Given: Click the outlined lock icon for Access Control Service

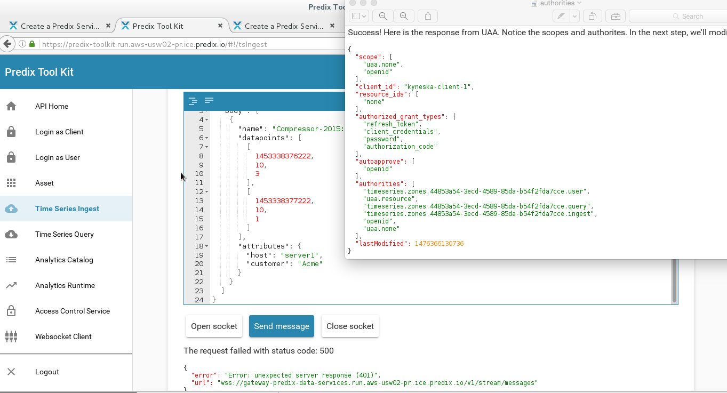Looking at the screenshot, I should [x=11, y=311].
